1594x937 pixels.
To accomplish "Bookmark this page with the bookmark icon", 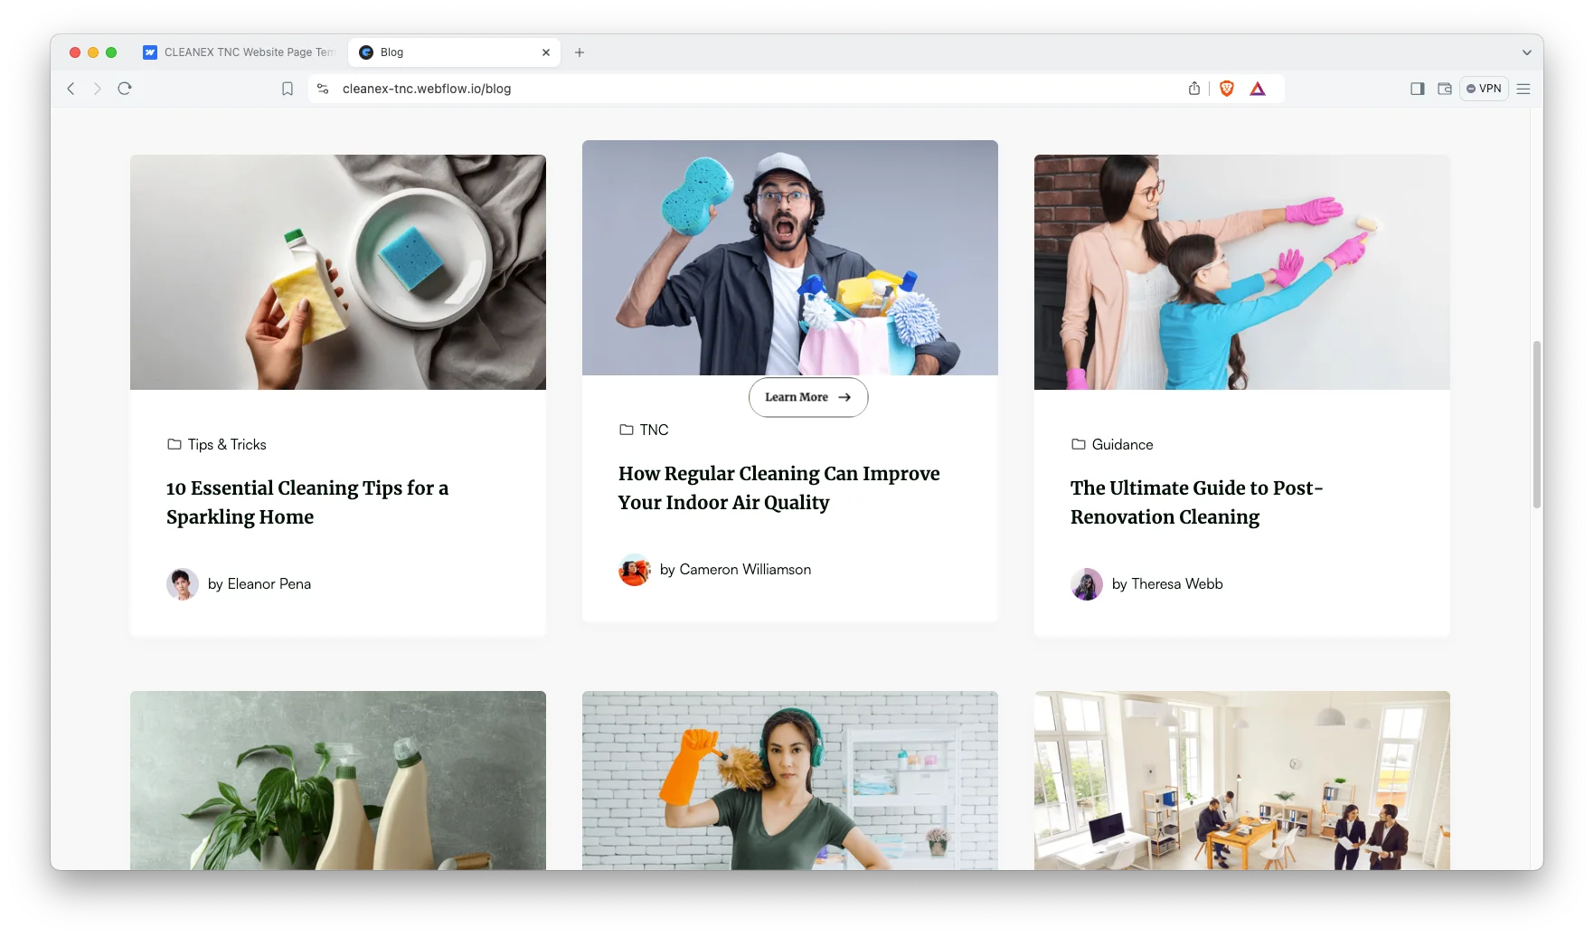I will 288,89.
